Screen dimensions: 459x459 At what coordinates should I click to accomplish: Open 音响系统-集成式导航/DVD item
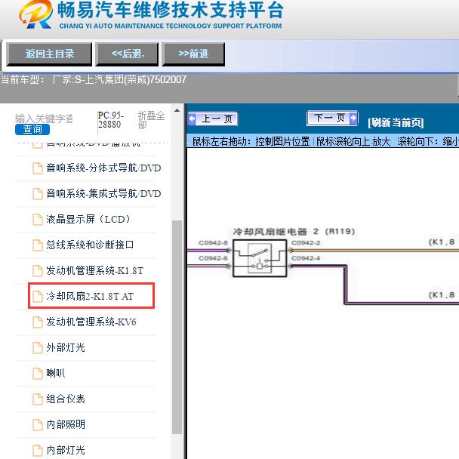pyautogui.click(x=103, y=193)
